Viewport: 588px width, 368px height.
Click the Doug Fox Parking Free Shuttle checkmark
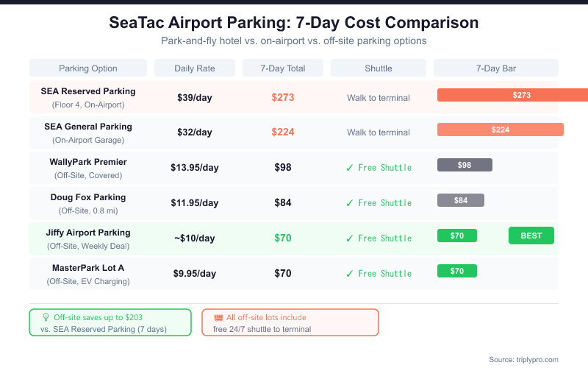pos(350,203)
